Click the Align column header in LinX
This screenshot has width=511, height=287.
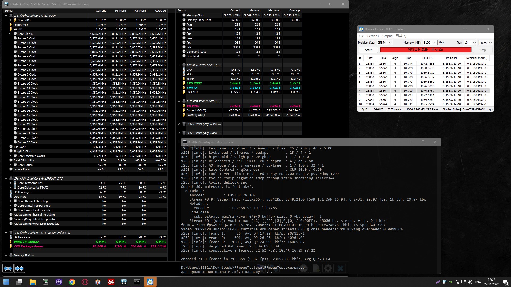(395, 58)
